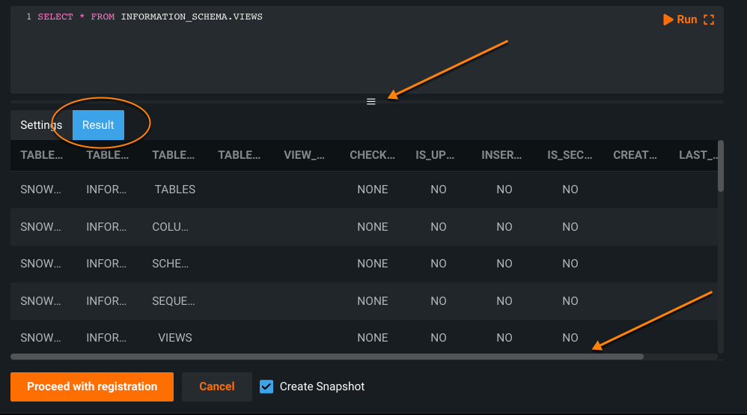
Task: Click the pane resize handle icon
Action: click(371, 101)
